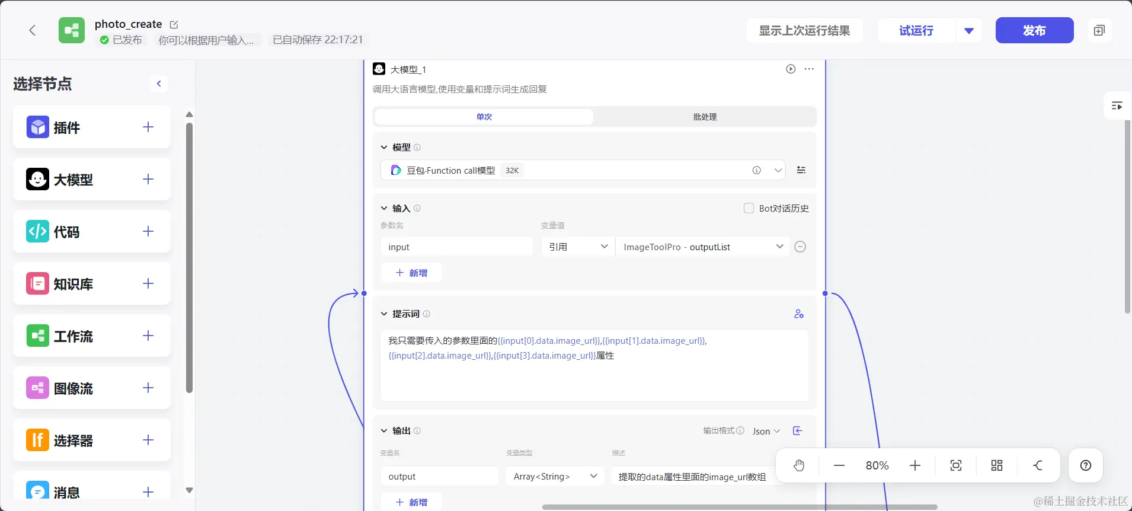Screen dimensions: 1132x511
Task: Run the 大模型_1 node alone
Action: pos(791,69)
